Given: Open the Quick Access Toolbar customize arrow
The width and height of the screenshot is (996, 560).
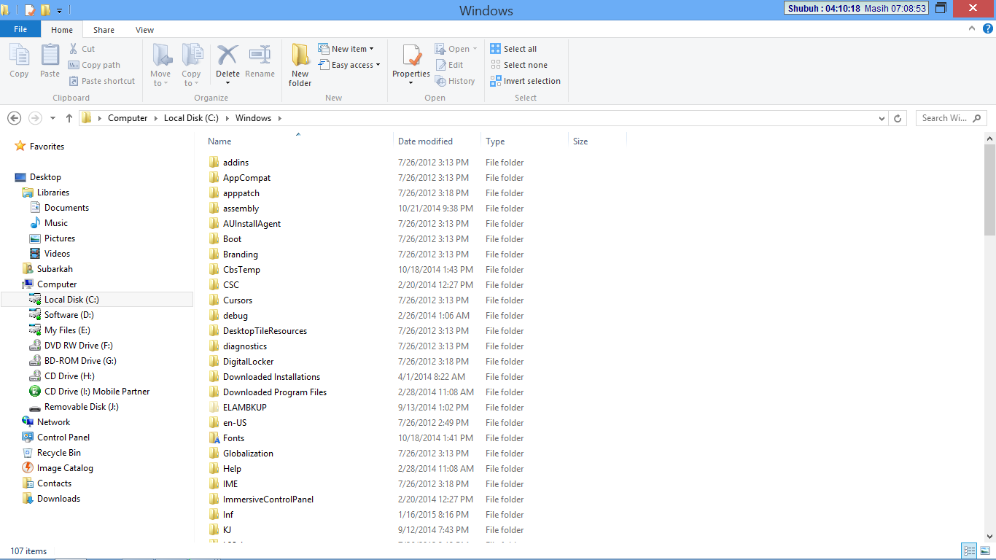Looking at the screenshot, I should point(59,10).
